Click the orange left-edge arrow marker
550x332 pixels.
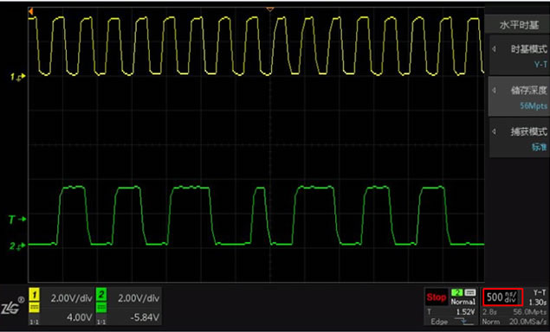(30, 11)
